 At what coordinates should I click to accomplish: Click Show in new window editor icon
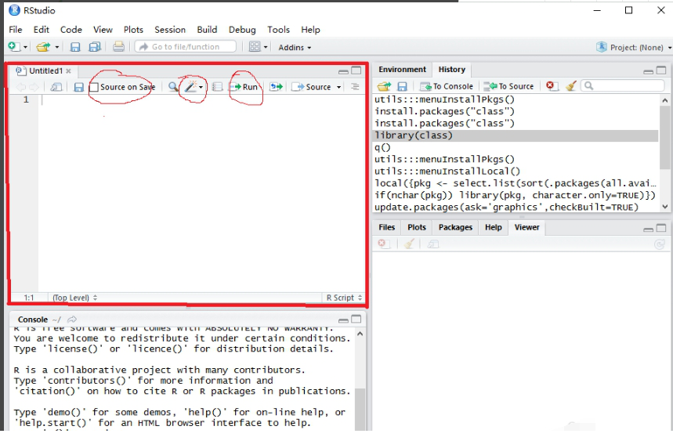click(56, 87)
